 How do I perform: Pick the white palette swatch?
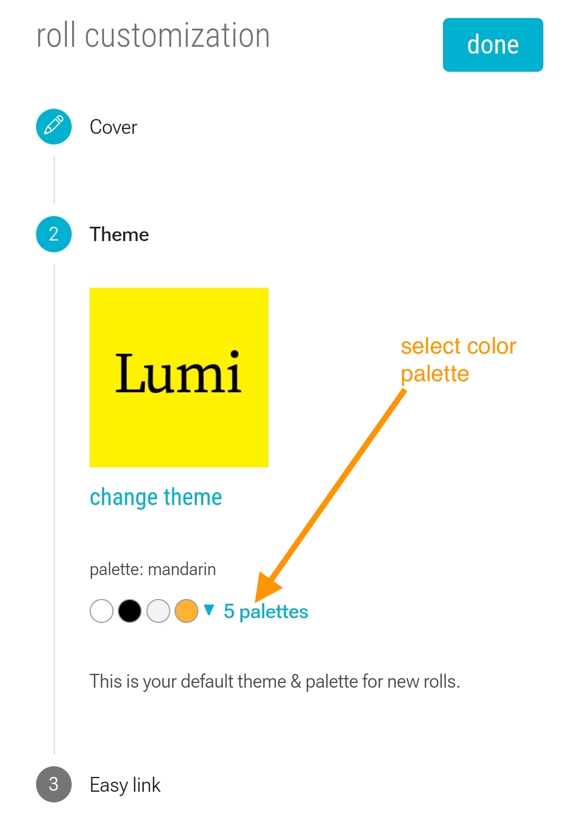(101, 611)
